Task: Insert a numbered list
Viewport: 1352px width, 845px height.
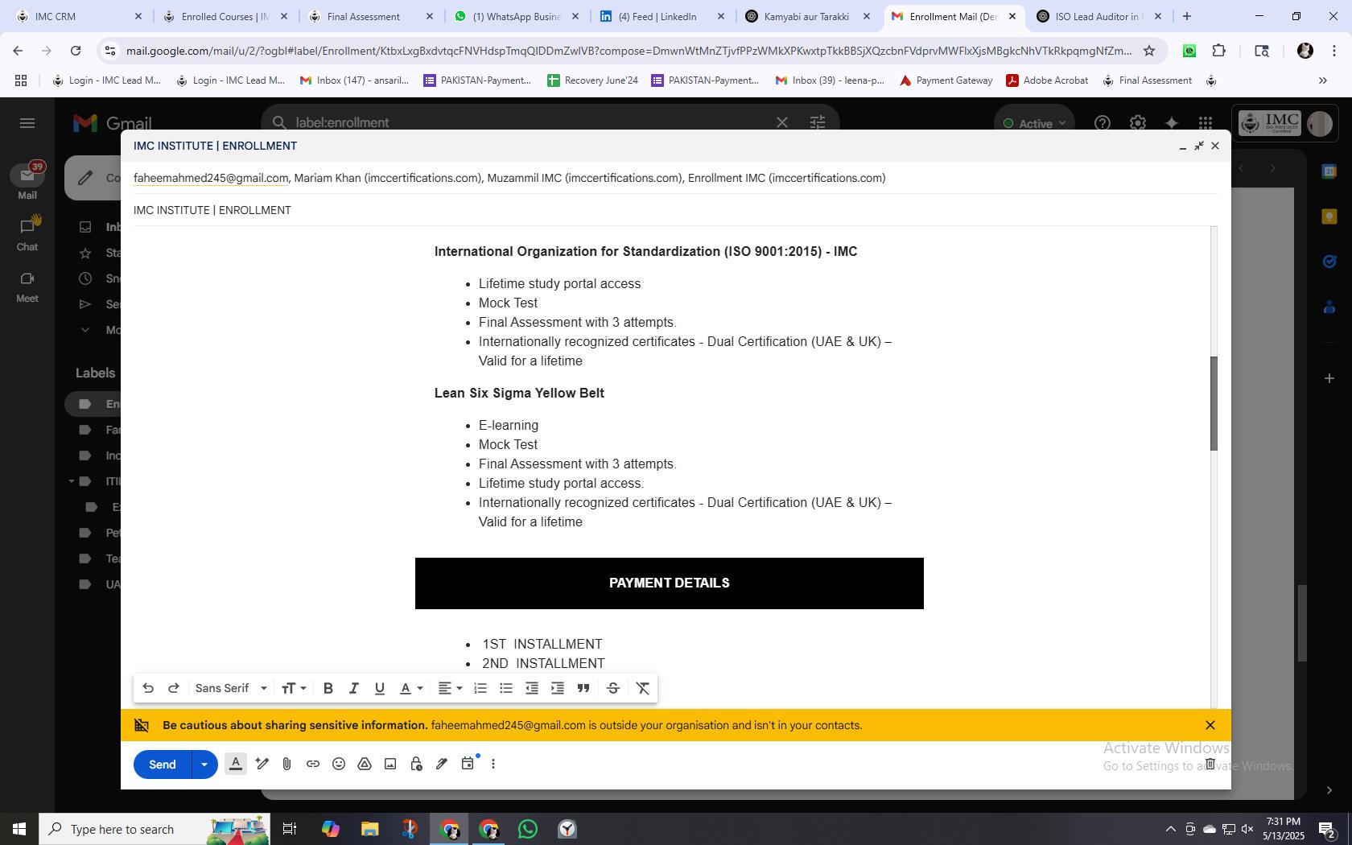Action: pos(480,688)
